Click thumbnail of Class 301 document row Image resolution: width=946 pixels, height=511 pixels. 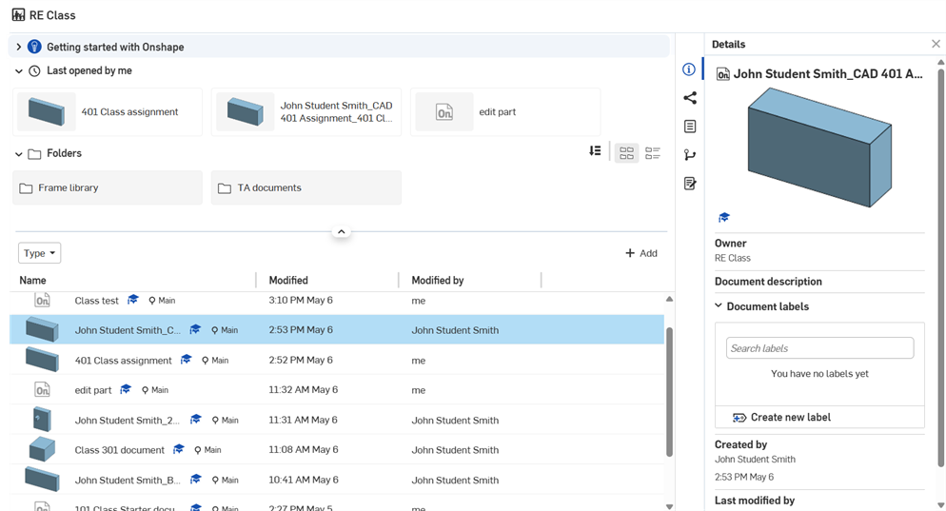(42, 449)
